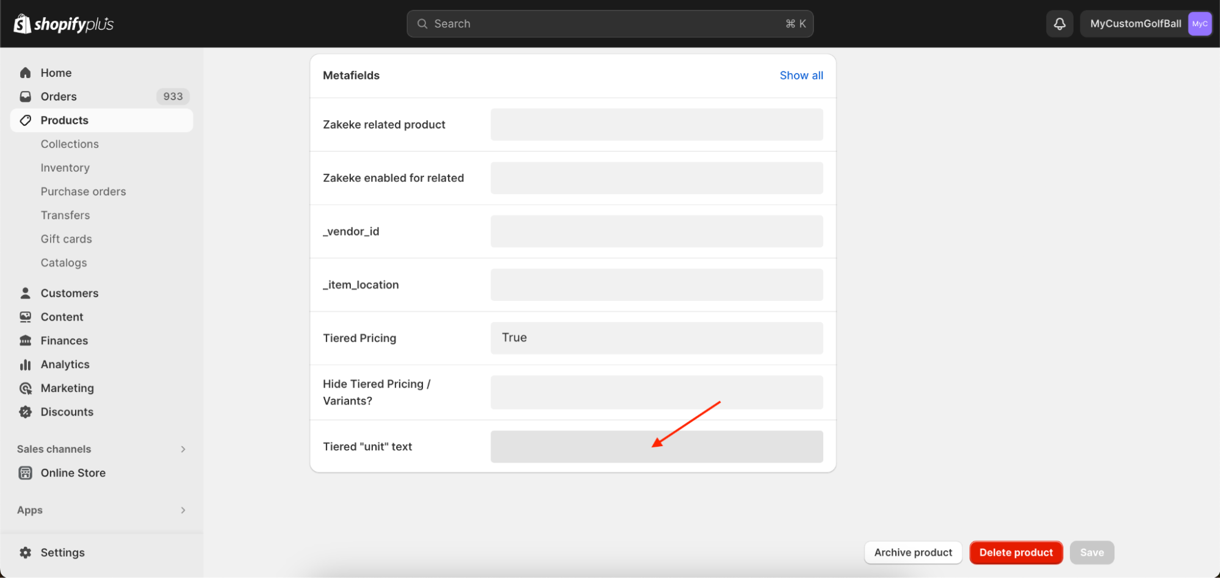Open Finances using the bank icon
Viewport: 1220px width, 578px height.
[x=25, y=341]
